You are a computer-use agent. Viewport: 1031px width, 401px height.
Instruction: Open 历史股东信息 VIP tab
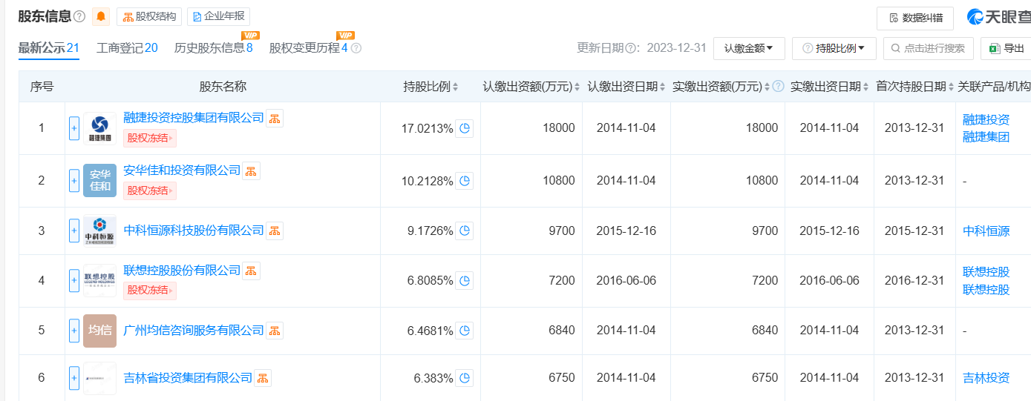point(214,48)
